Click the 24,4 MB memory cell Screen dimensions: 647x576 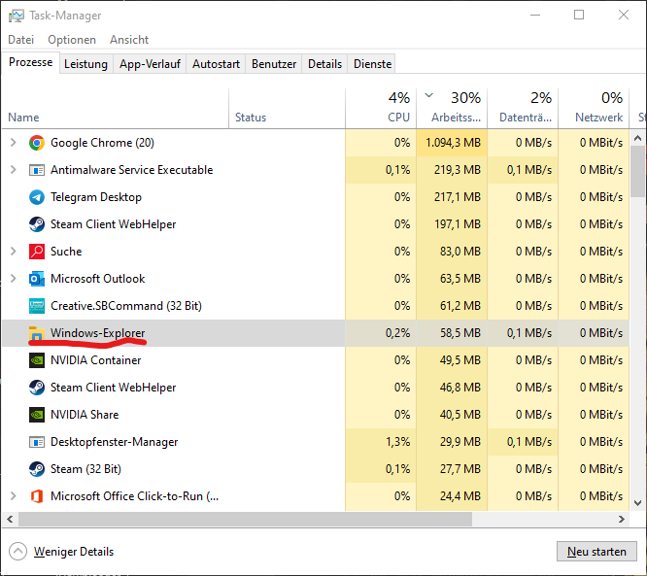click(x=452, y=496)
